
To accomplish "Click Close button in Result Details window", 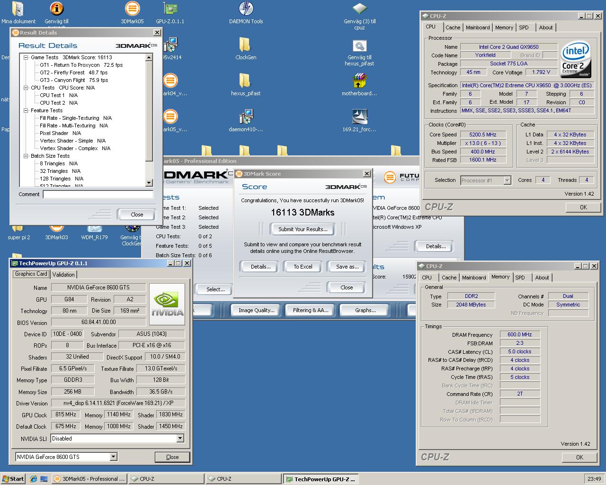I will coord(137,215).
